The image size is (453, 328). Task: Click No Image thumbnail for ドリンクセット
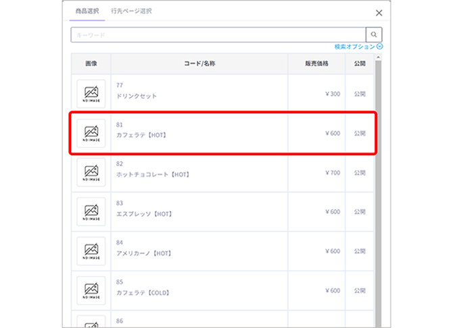tap(91, 93)
